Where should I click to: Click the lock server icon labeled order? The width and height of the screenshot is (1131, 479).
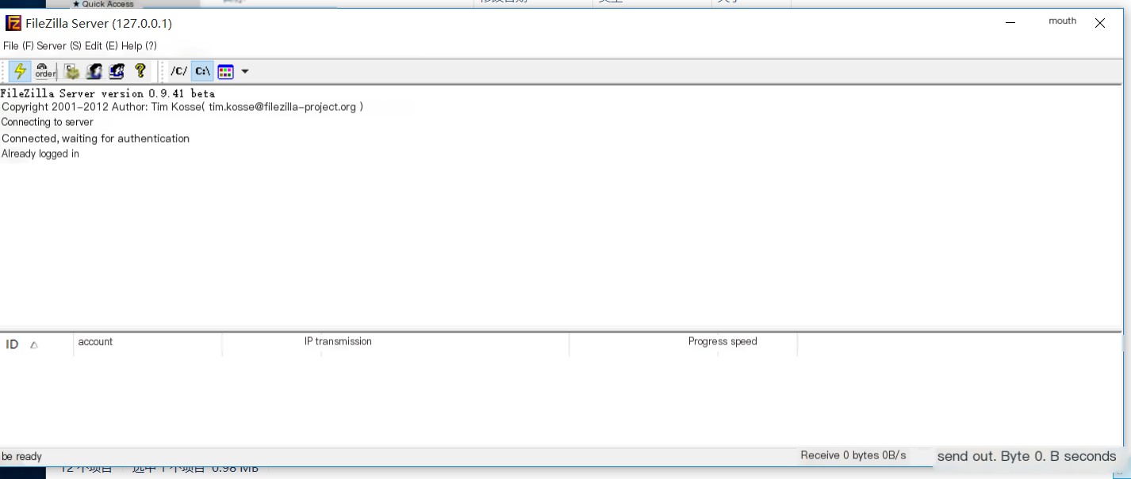click(x=45, y=71)
